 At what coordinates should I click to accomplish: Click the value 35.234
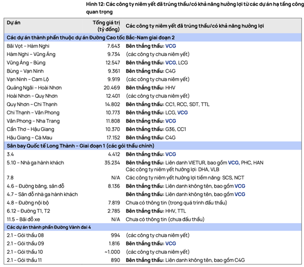(x=112, y=163)
